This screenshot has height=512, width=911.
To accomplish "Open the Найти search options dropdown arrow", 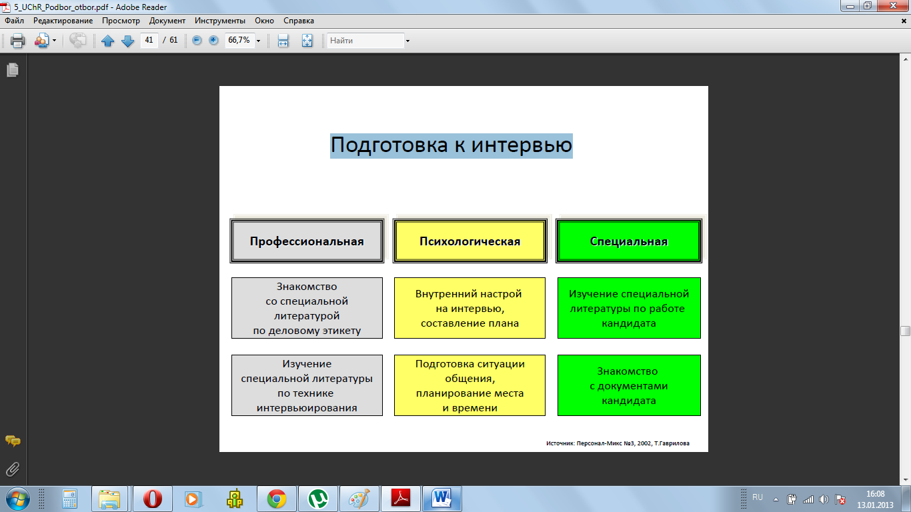I will click(x=407, y=41).
